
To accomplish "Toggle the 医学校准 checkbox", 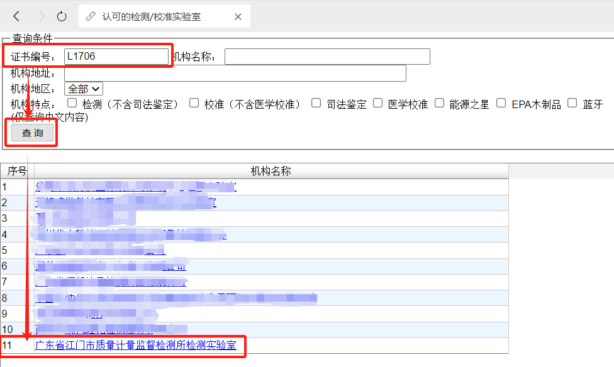I will (x=377, y=103).
